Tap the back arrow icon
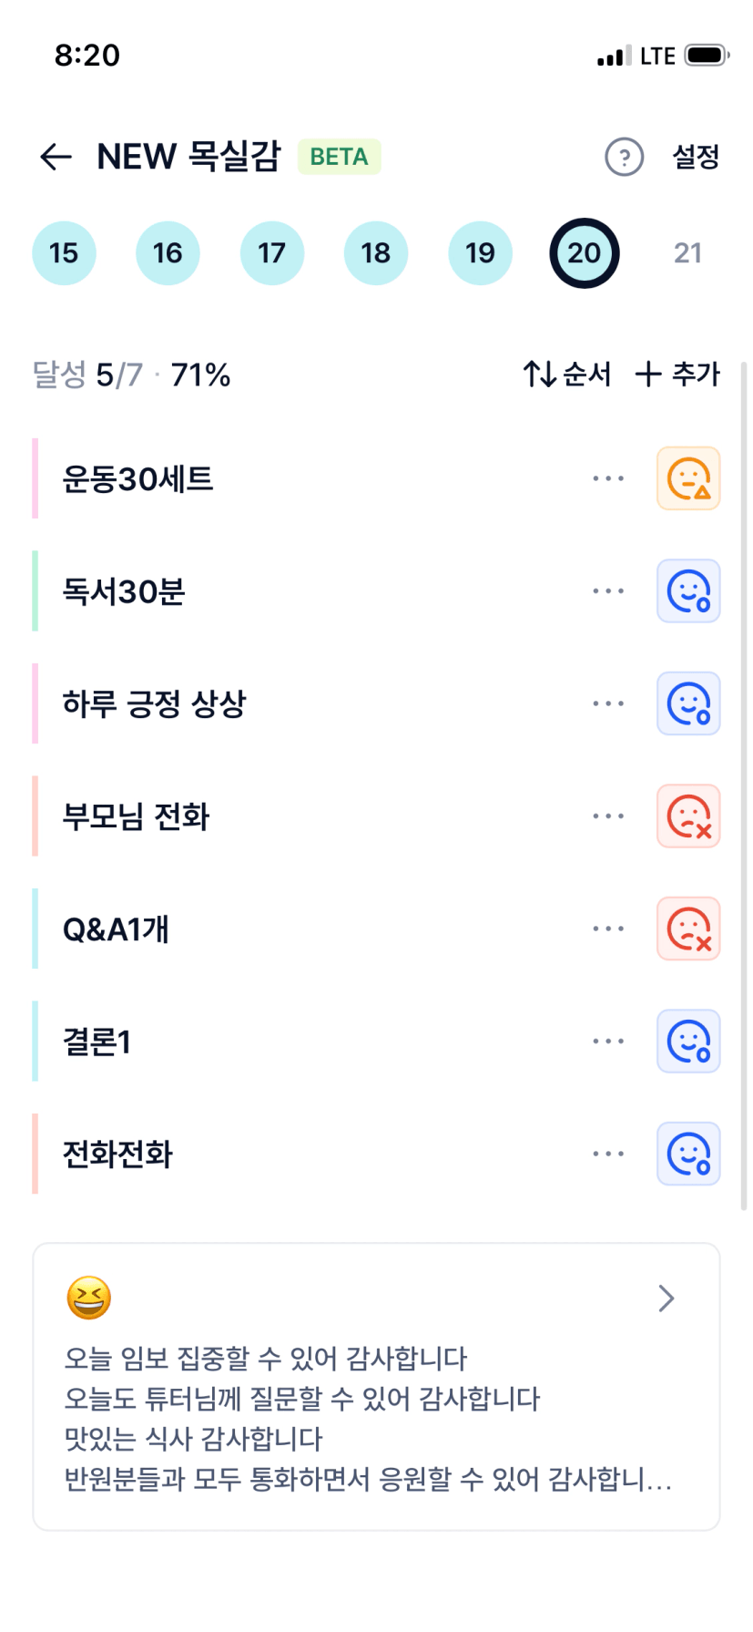The image size is (753, 1632). (x=56, y=157)
